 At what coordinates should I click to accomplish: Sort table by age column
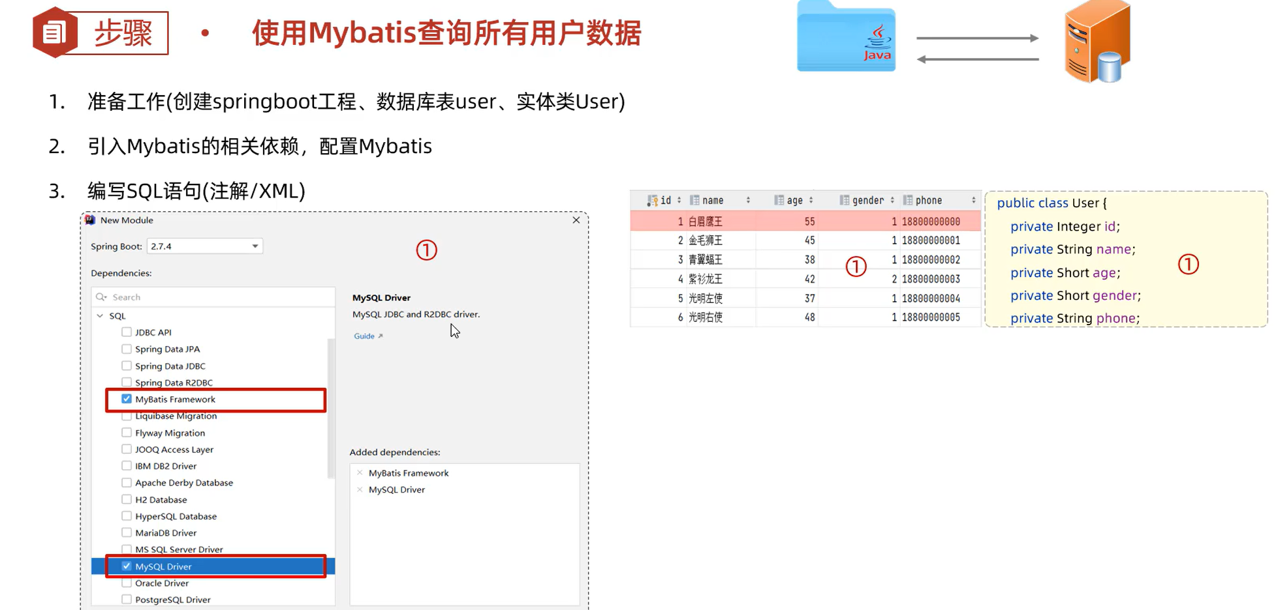pos(811,201)
